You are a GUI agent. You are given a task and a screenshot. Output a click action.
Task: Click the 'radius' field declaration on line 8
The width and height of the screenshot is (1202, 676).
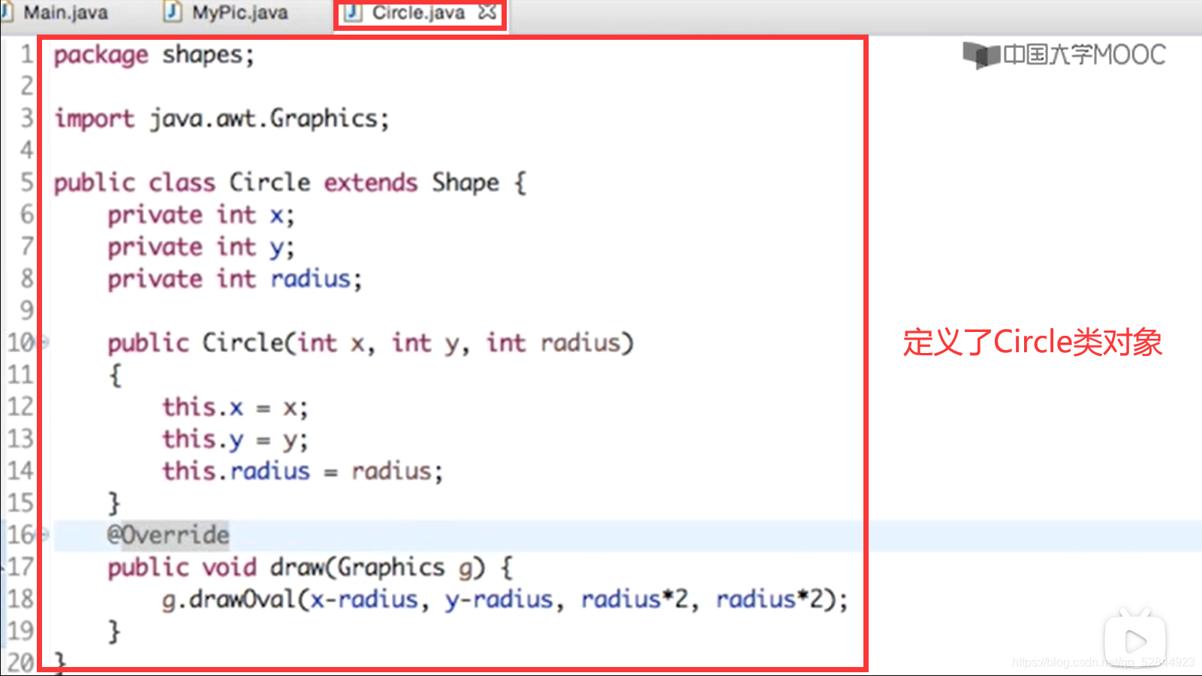[x=311, y=279]
